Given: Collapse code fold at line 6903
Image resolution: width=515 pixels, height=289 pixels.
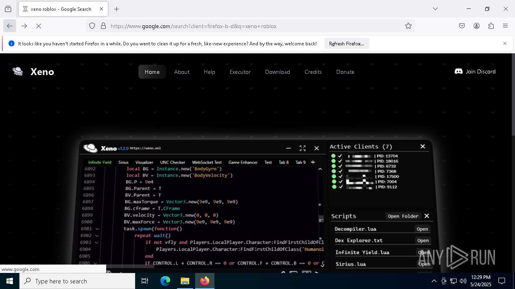Looking at the screenshot, I should pyautogui.click(x=97, y=242).
